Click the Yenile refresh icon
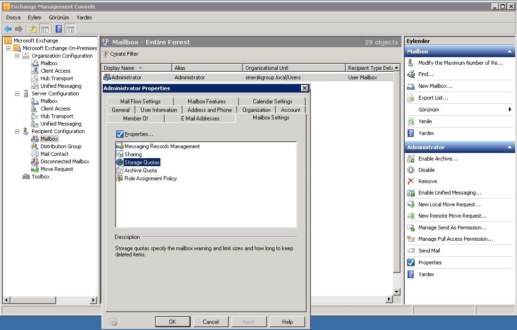The width and height of the screenshot is (517, 330). 411,121
